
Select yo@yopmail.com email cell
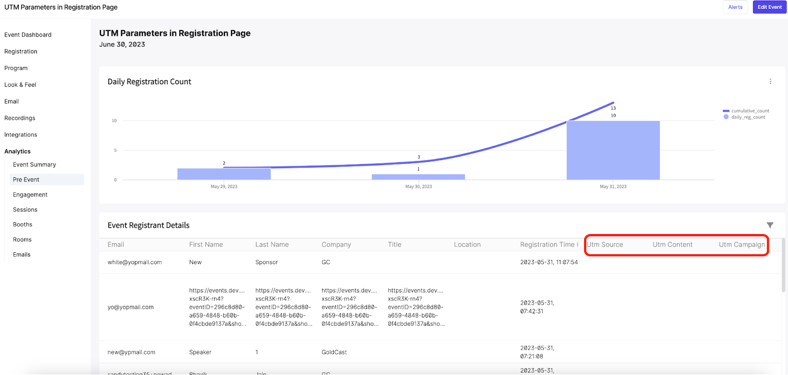pyautogui.click(x=131, y=307)
